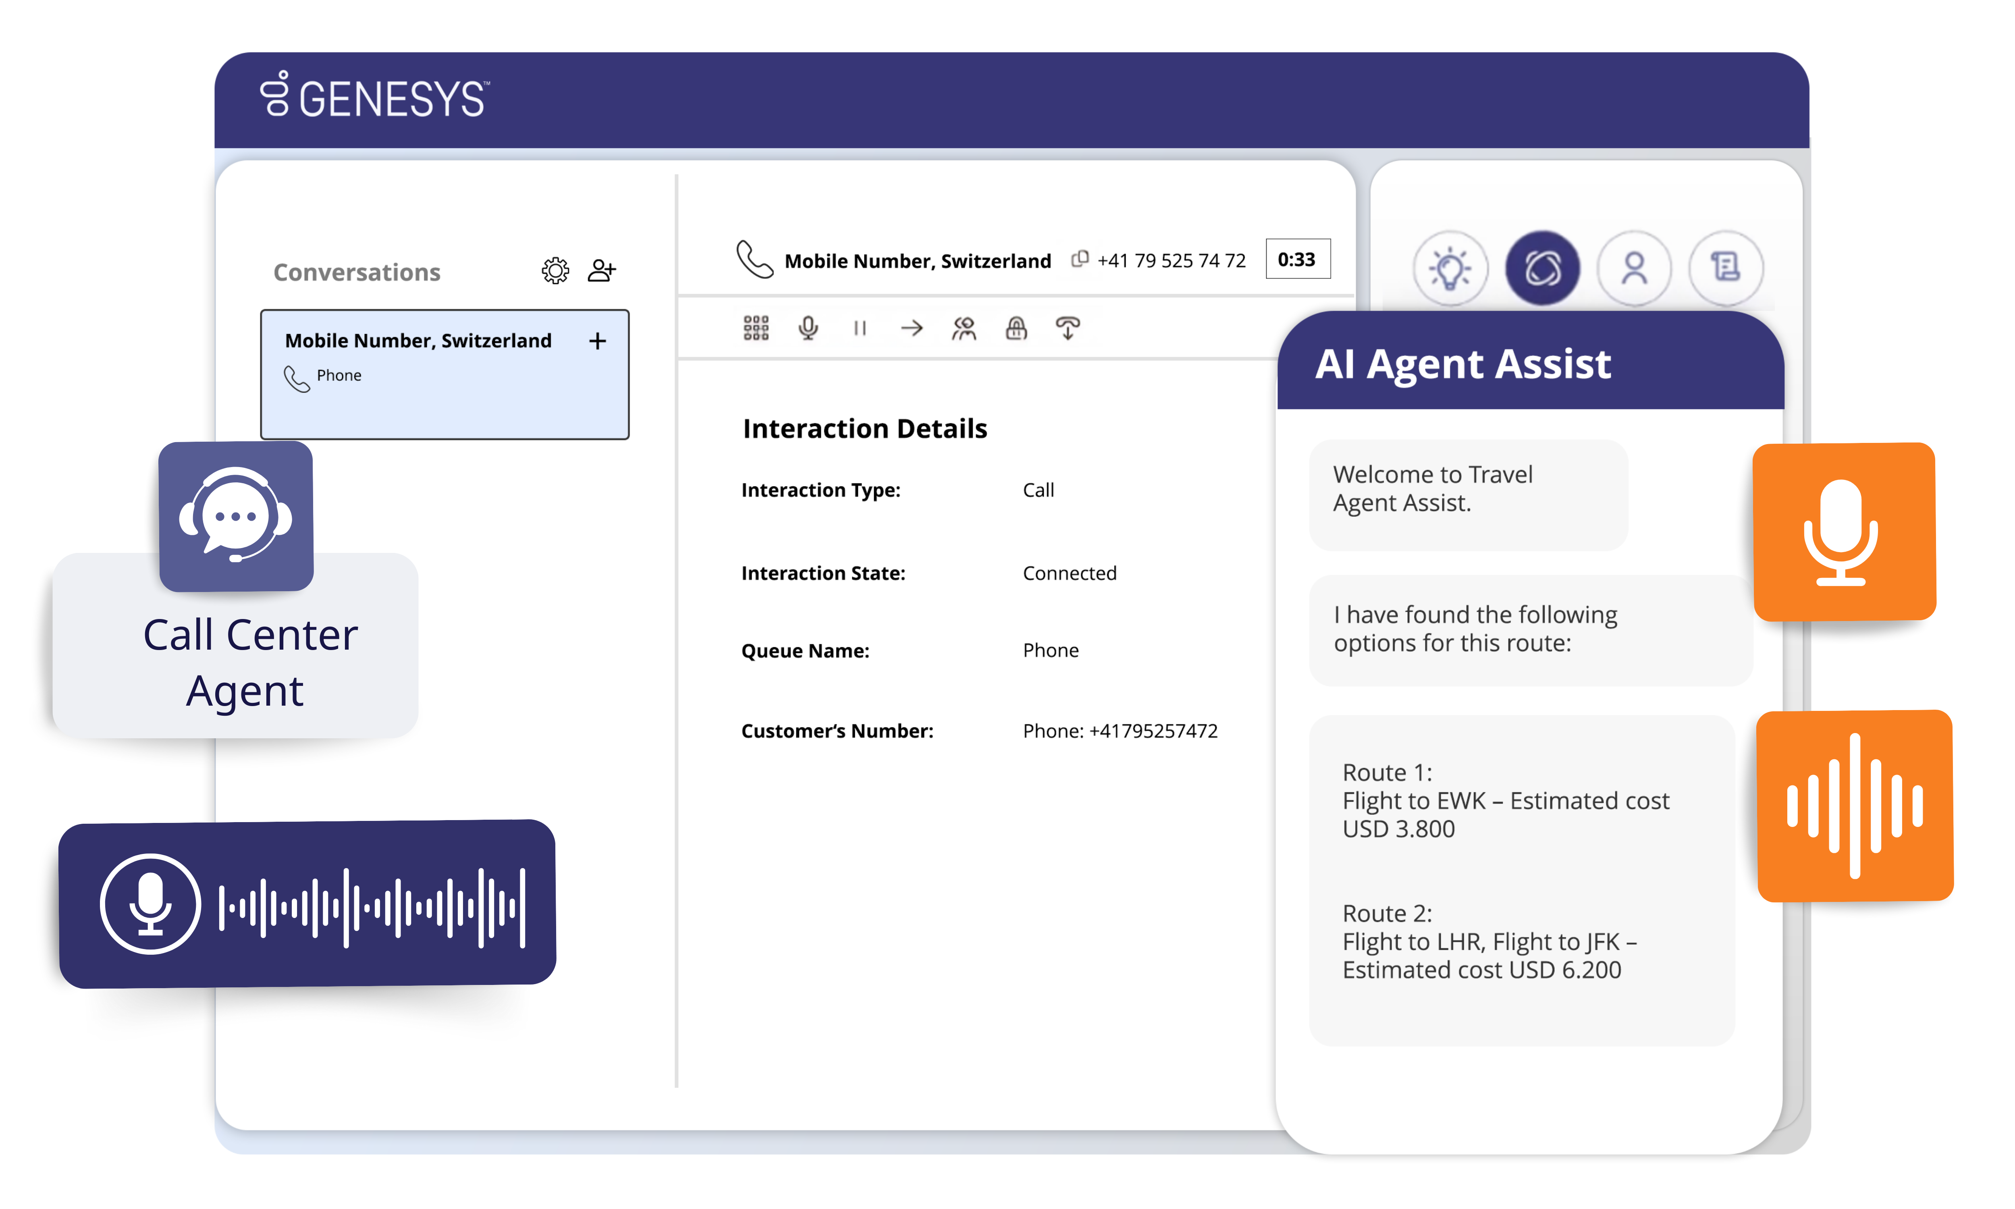Image resolution: width=2015 pixels, height=1209 pixels.
Task: Open the customer profile person tab
Action: pyautogui.click(x=1634, y=268)
